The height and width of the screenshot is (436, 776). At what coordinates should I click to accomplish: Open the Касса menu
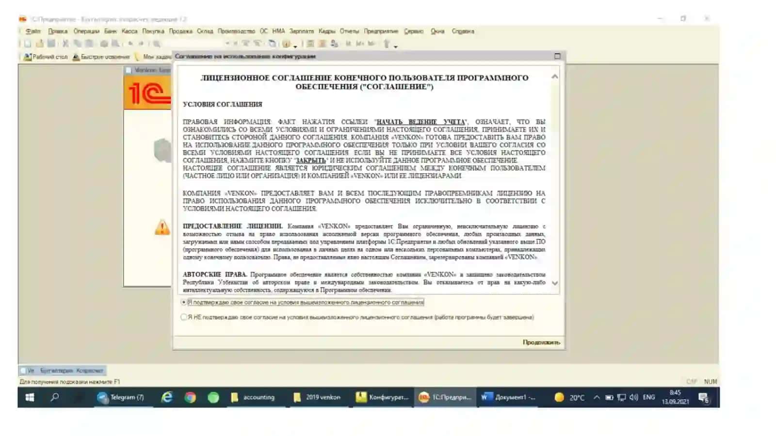coord(129,31)
